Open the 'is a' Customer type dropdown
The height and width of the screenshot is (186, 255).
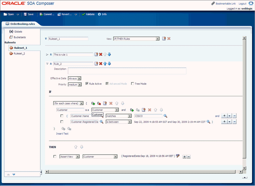pos(105,110)
